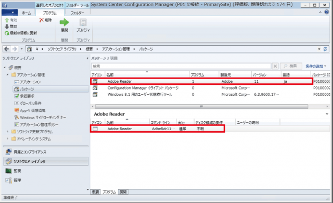Image resolution: width=333 pixels, height=203 pixels.
Task: Click Windows 8.1 ユーザー状態移行ツール package icon
Action: [x=95, y=95]
